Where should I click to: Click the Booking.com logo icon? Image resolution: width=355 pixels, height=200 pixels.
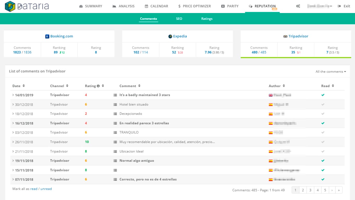click(x=47, y=36)
